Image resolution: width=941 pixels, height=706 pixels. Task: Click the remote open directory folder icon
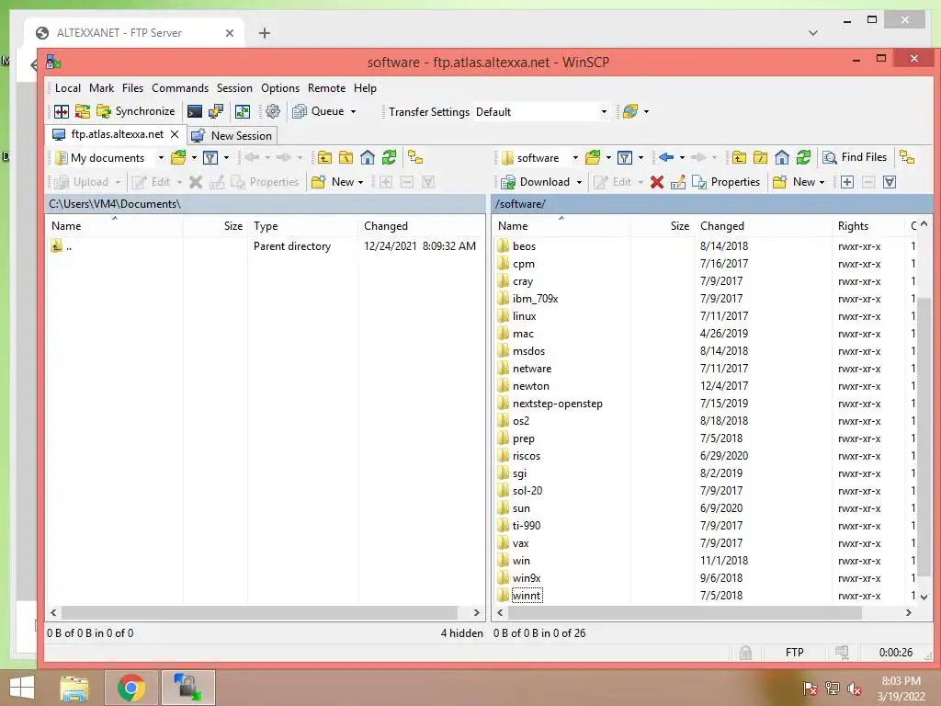[593, 158]
